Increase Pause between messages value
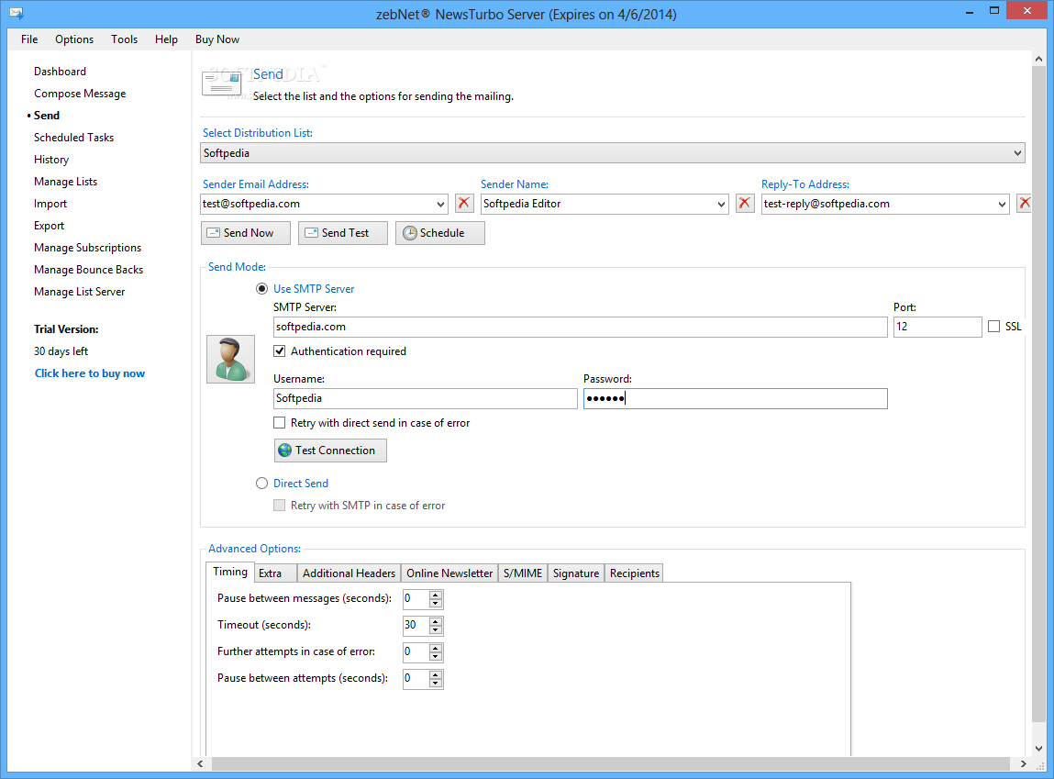Viewport: 1054px width, 779px height. point(436,595)
